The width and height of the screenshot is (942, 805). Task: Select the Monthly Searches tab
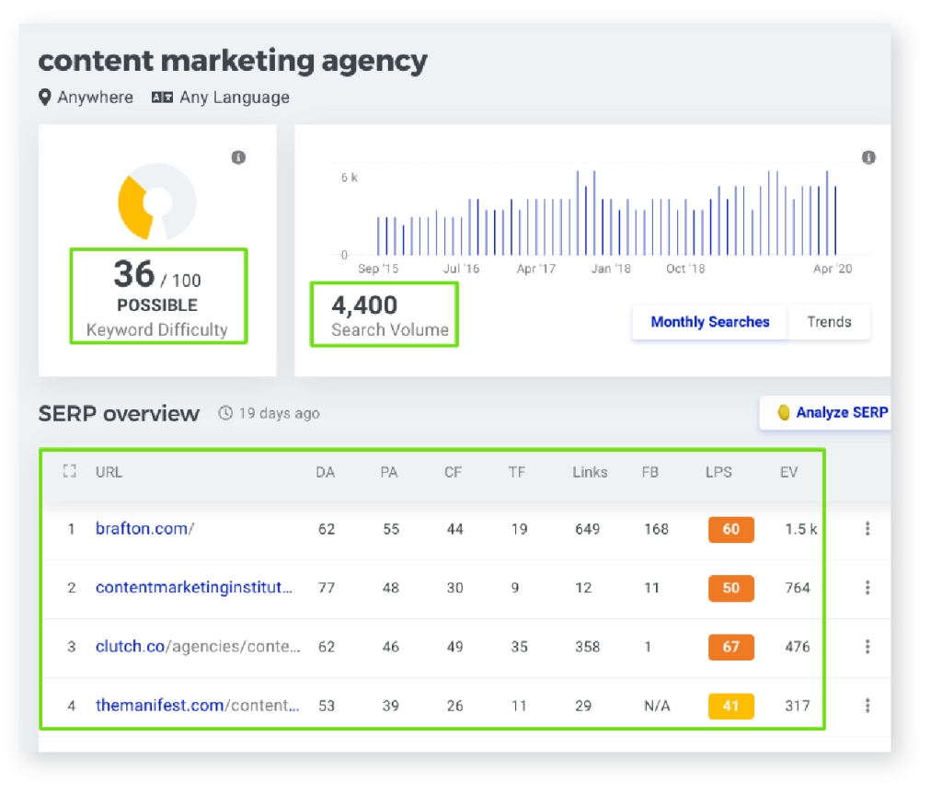click(709, 322)
